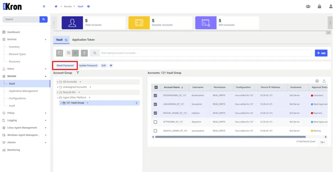Expand the Users sidebar section
Screen dimensions: 336x172
(46, 69)
